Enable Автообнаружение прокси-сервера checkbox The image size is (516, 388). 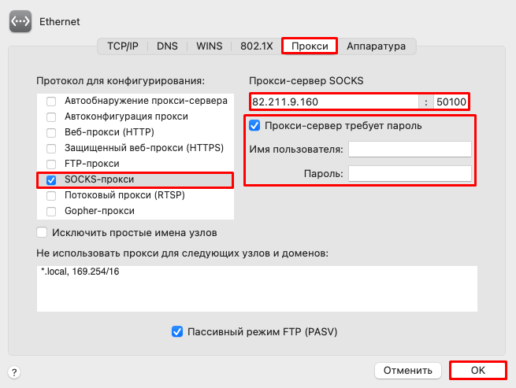[x=51, y=101]
